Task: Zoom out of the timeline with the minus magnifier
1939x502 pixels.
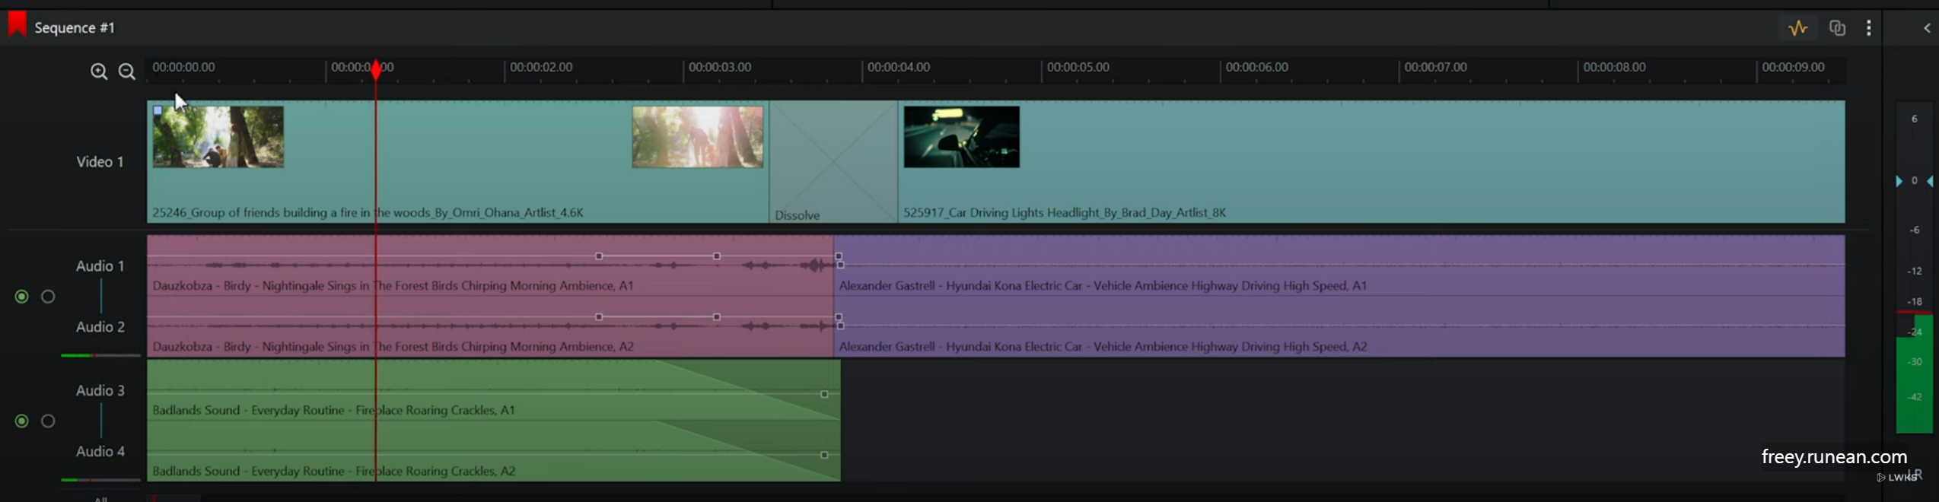Action: click(x=127, y=71)
